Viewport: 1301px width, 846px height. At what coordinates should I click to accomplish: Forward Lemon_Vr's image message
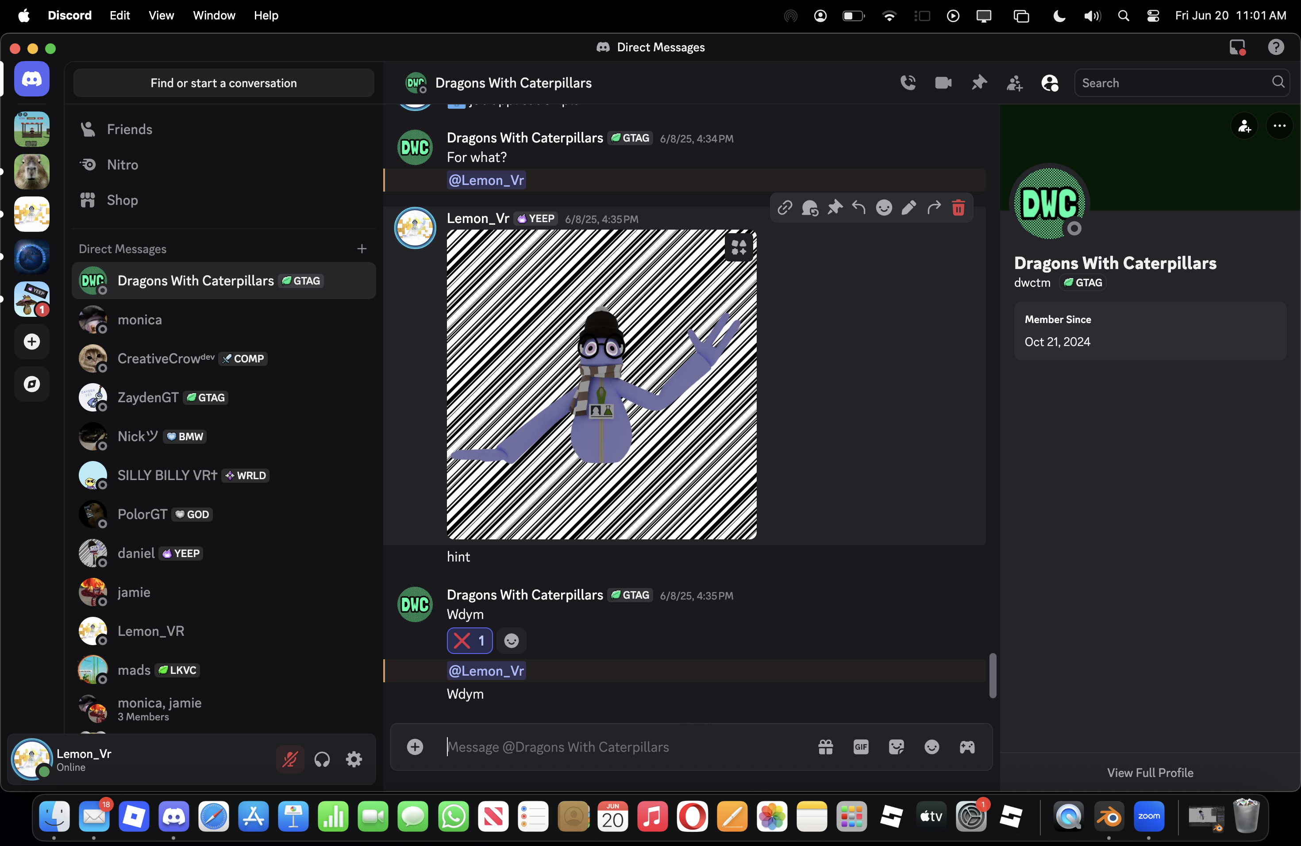(934, 208)
